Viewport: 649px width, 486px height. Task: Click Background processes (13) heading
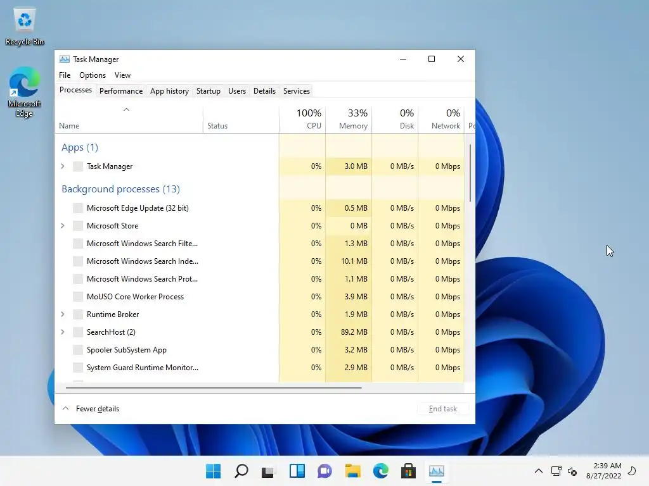[121, 189]
